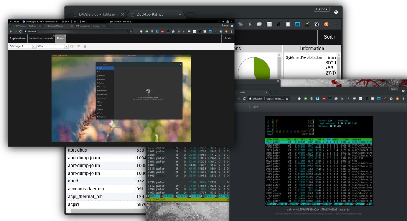Click the speech bubble extension icon in the back window
The image size is (407, 221).
259,24
